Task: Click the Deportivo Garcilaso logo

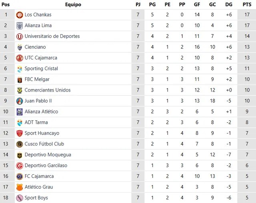Action: click(x=19, y=165)
